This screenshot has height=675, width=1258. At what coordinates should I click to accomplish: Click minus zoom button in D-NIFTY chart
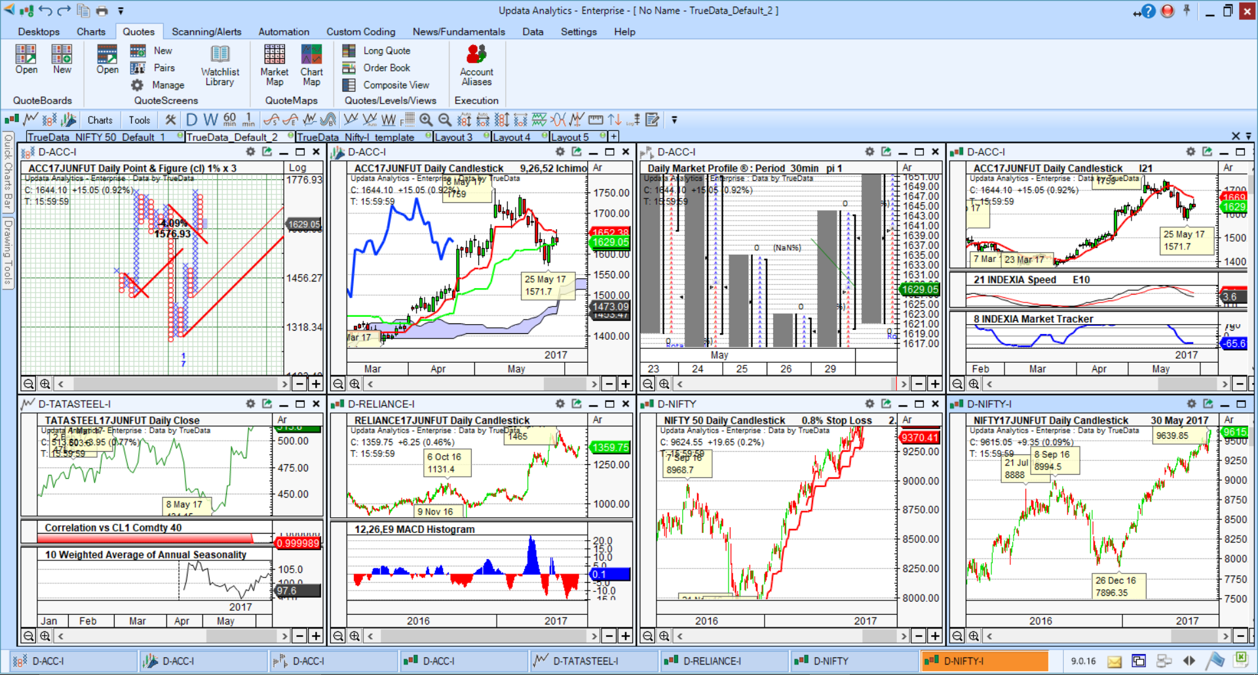pos(919,636)
